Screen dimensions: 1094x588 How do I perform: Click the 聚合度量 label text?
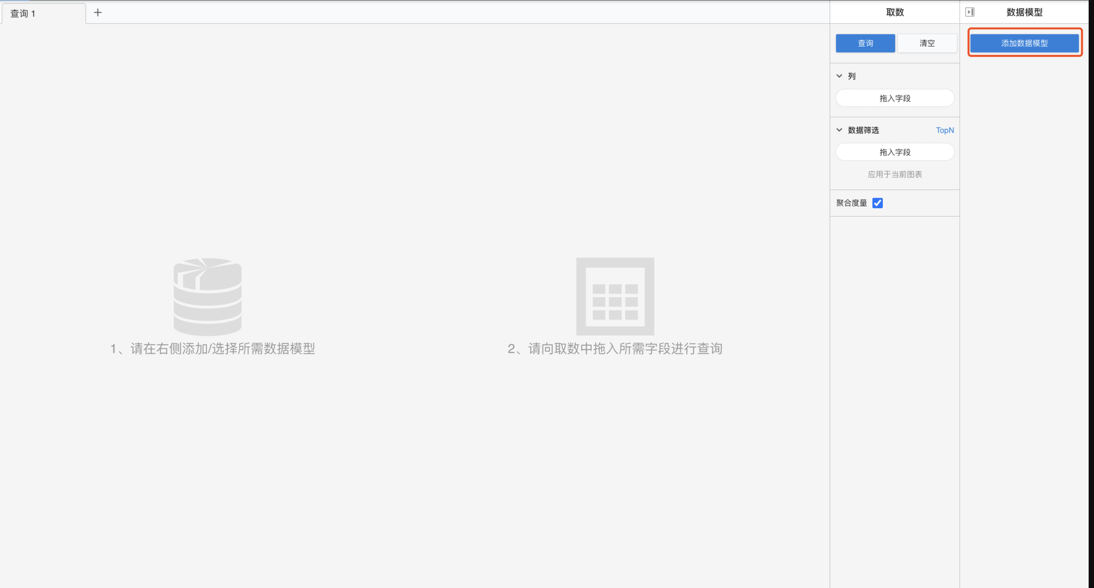click(851, 203)
